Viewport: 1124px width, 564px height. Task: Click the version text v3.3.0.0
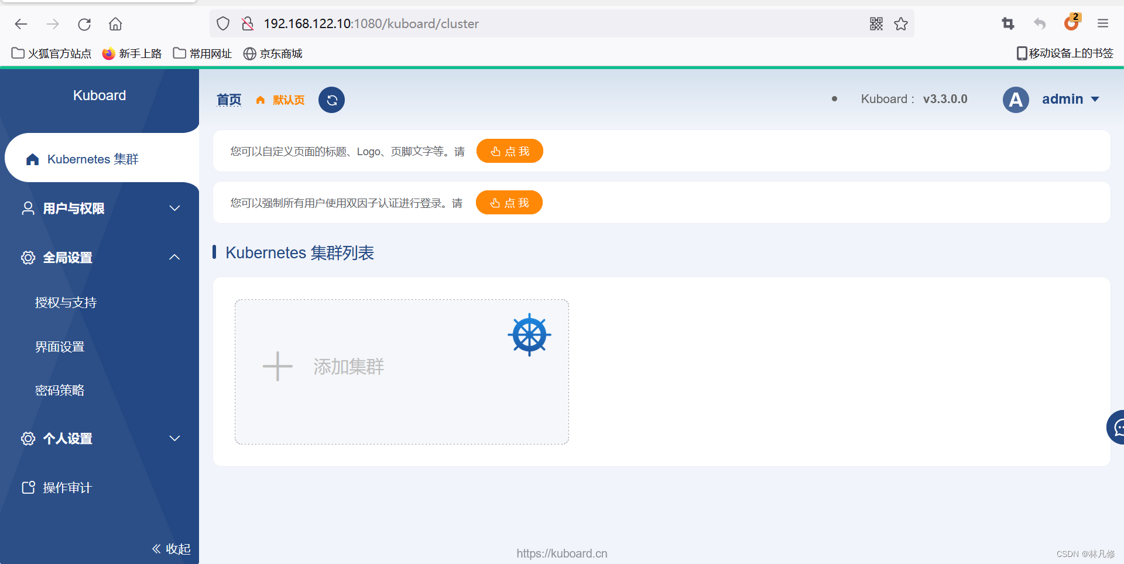[945, 99]
